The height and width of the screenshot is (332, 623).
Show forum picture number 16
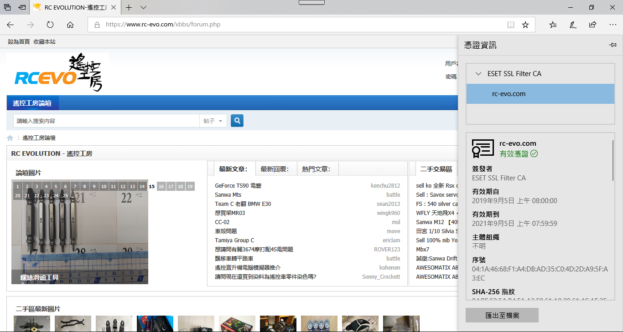click(161, 186)
